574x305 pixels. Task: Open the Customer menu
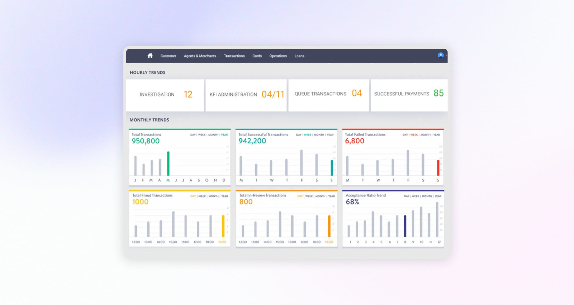168,56
